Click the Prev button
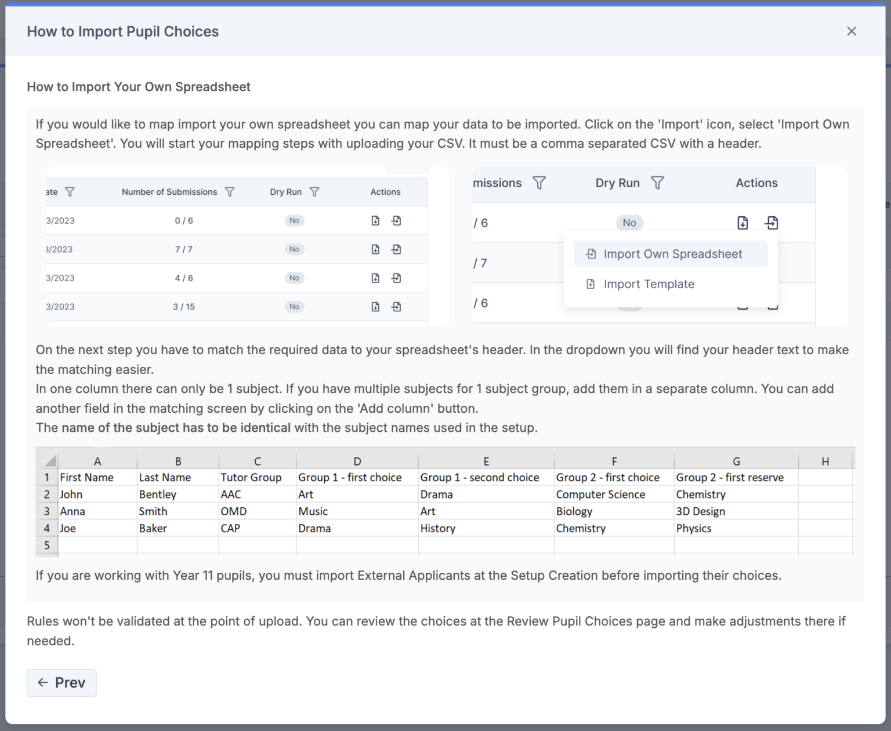This screenshot has width=891, height=731. pos(61,682)
